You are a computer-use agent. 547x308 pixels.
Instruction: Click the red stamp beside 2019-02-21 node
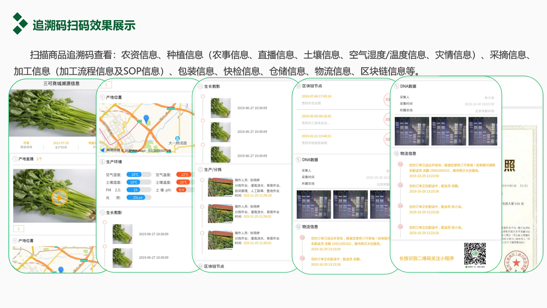(387, 139)
